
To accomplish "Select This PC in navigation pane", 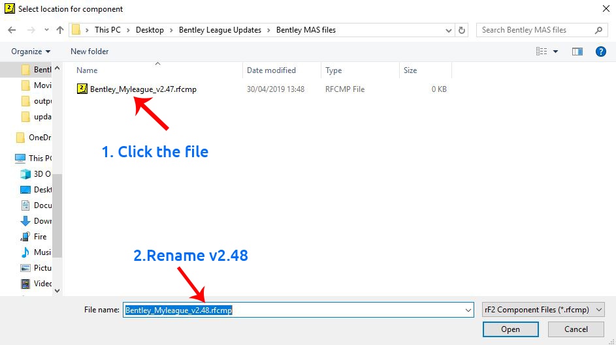I will coord(33,158).
